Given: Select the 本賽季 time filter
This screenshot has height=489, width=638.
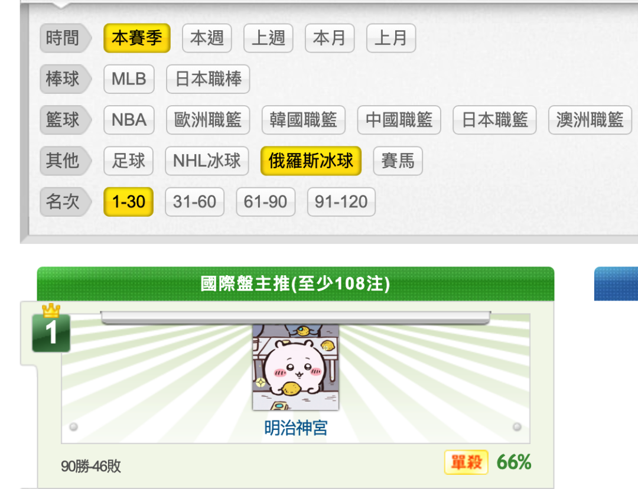Looking at the screenshot, I should coord(136,38).
